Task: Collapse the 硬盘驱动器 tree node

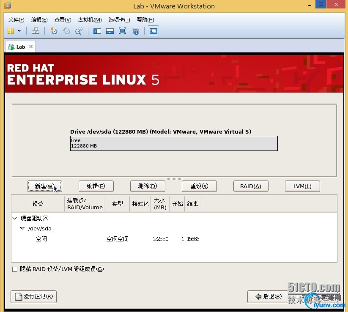Action: [x=15, y=218]
